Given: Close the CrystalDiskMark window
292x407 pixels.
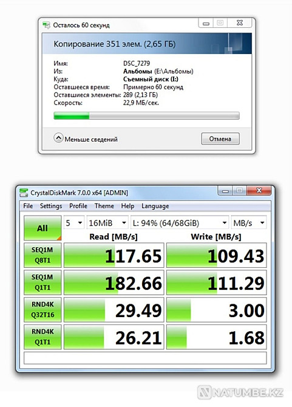Looking at the screenshot, I should (x=259, y=191).
